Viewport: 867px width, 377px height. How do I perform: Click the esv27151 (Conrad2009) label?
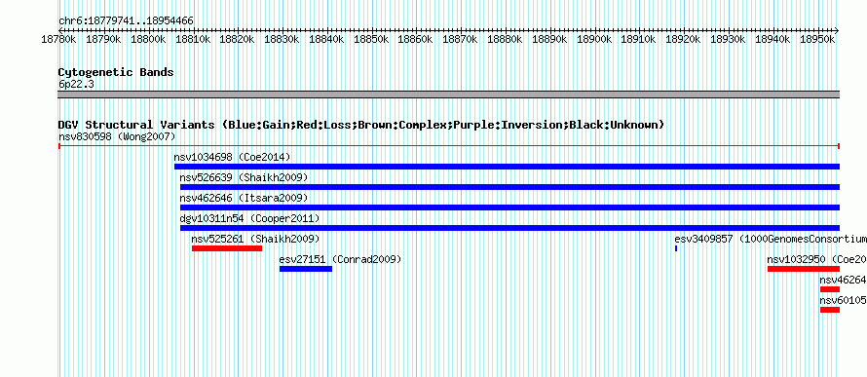340,259
